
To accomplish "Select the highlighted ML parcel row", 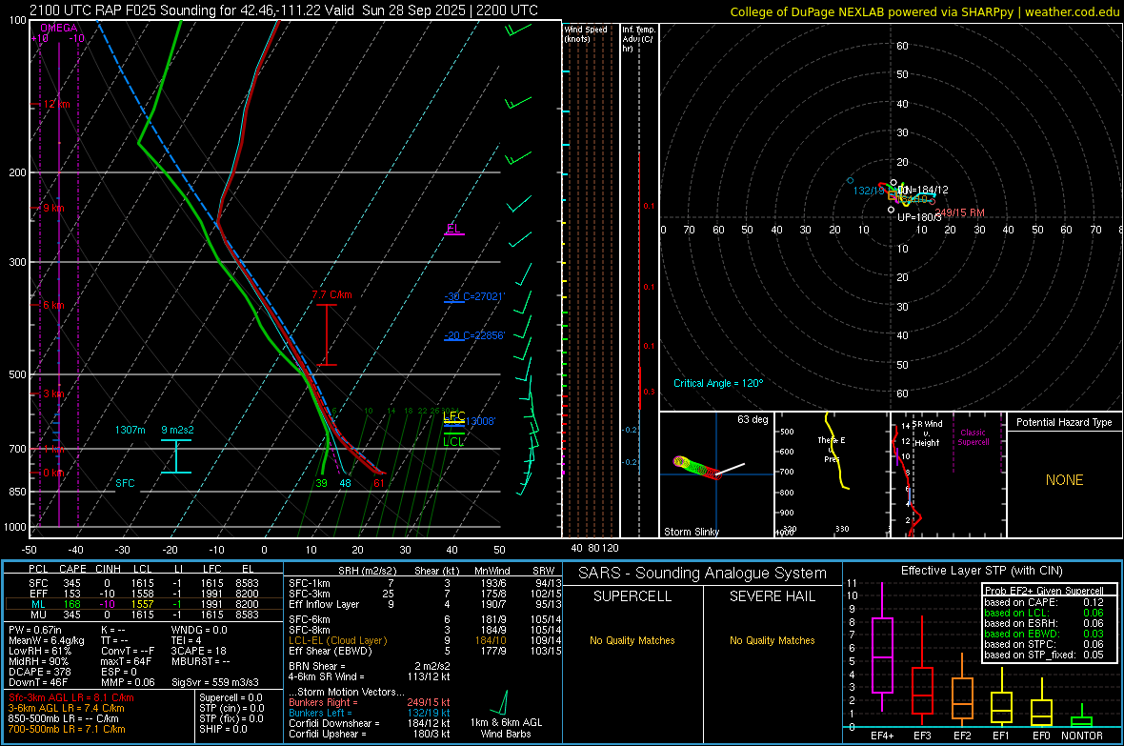I will point(144,604).
